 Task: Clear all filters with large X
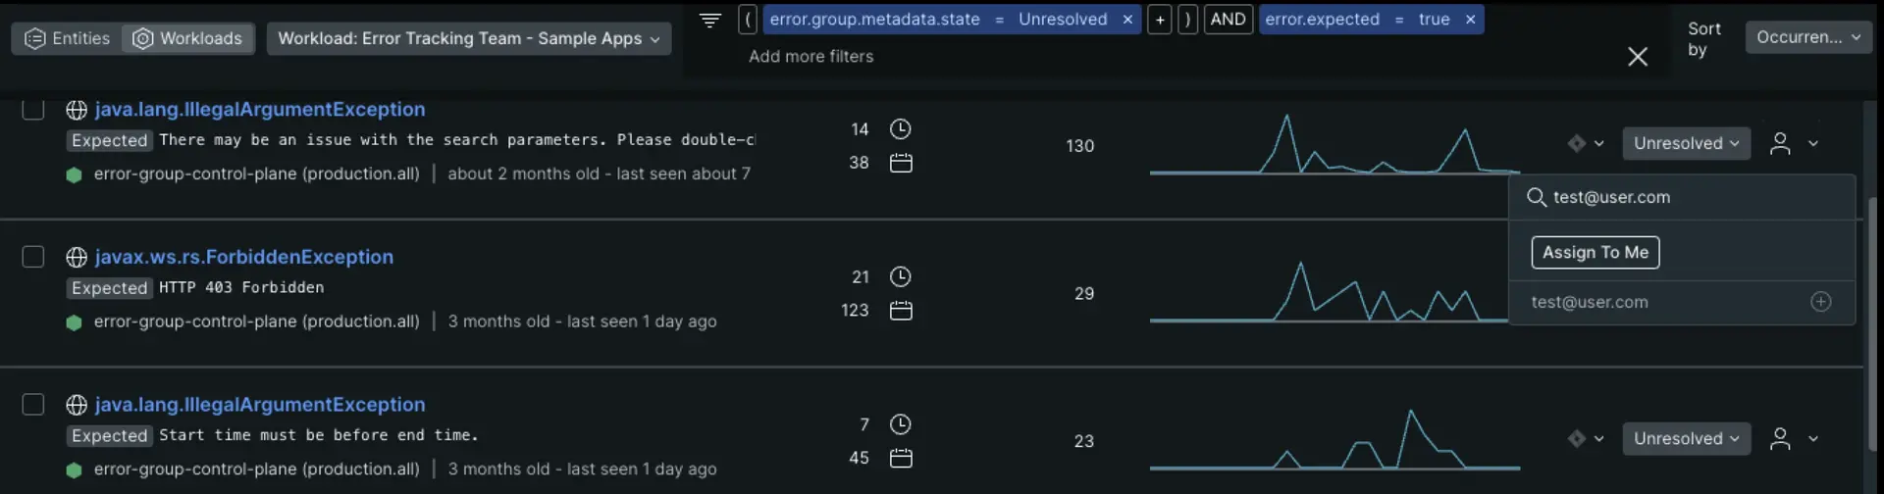point(1638,57)
